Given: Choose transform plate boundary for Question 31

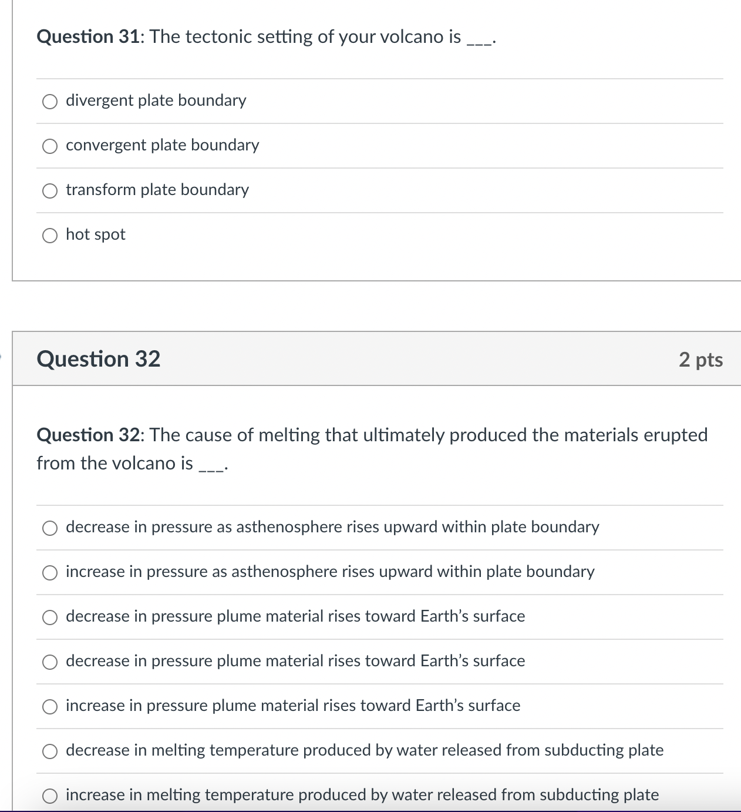Looking at the screenshot, I should [x=50, y=190].
